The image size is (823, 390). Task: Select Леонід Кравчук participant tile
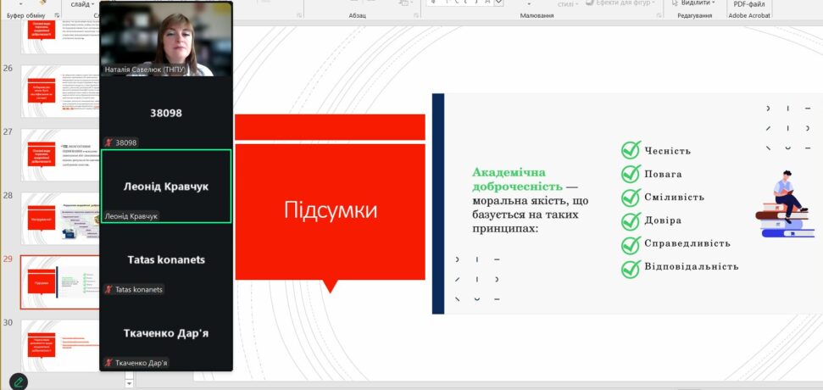[166, 187]
